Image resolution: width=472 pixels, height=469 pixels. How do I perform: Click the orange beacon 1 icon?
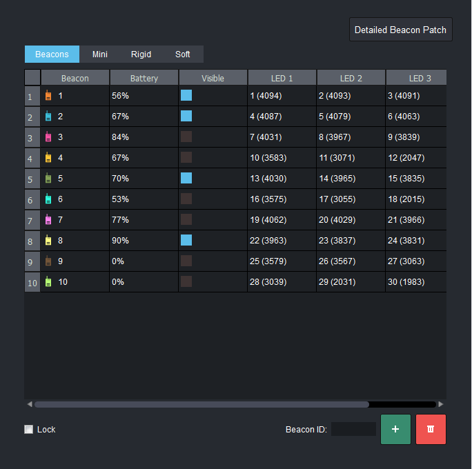(48, 96)
